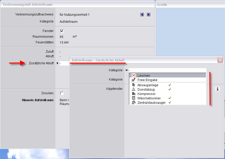The width and height of the screenshot is (225, 159).
Task: Click the Kompressor icon in the list
Action: (x=133, y=94)
